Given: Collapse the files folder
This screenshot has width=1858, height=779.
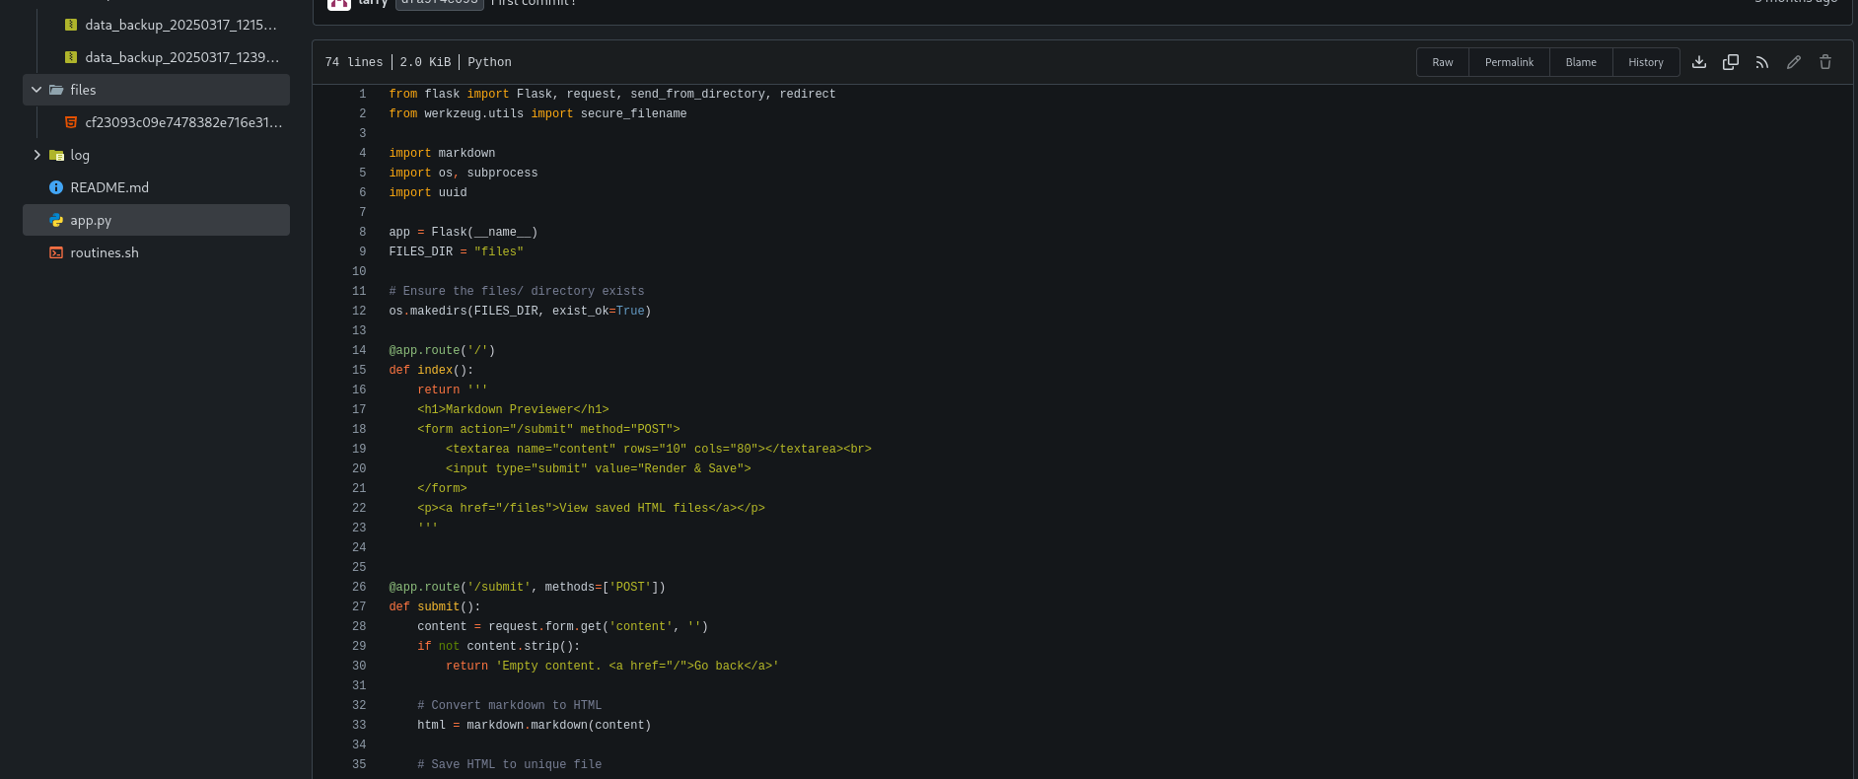Looking at the screenshot, I should (36, 90).
